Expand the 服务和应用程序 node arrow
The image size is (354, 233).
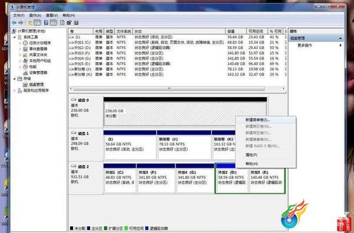(14, 91)
